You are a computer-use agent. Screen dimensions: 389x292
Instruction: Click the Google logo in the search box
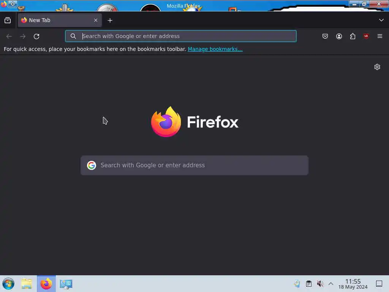[92, 165]
